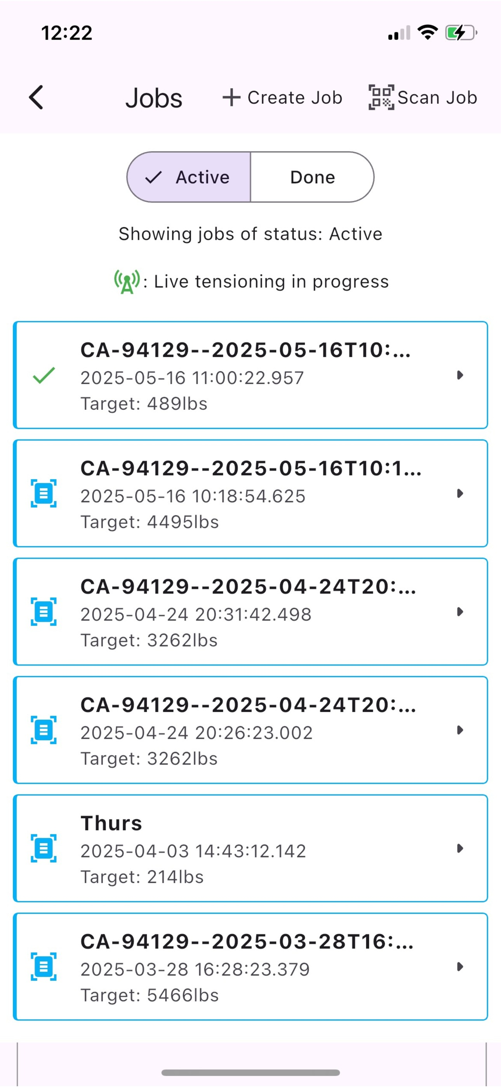Tap the green live tensioning antenna icon
Screen dimensions: 501x1087
(x=127, y=281)
